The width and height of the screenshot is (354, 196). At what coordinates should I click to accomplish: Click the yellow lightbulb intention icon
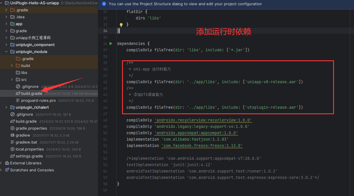[x=121, y=25]
